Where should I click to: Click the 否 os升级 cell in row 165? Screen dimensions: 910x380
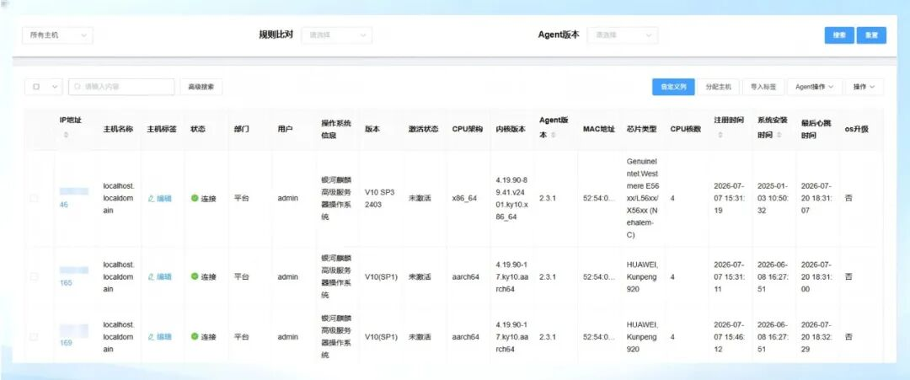click(848, 276)
